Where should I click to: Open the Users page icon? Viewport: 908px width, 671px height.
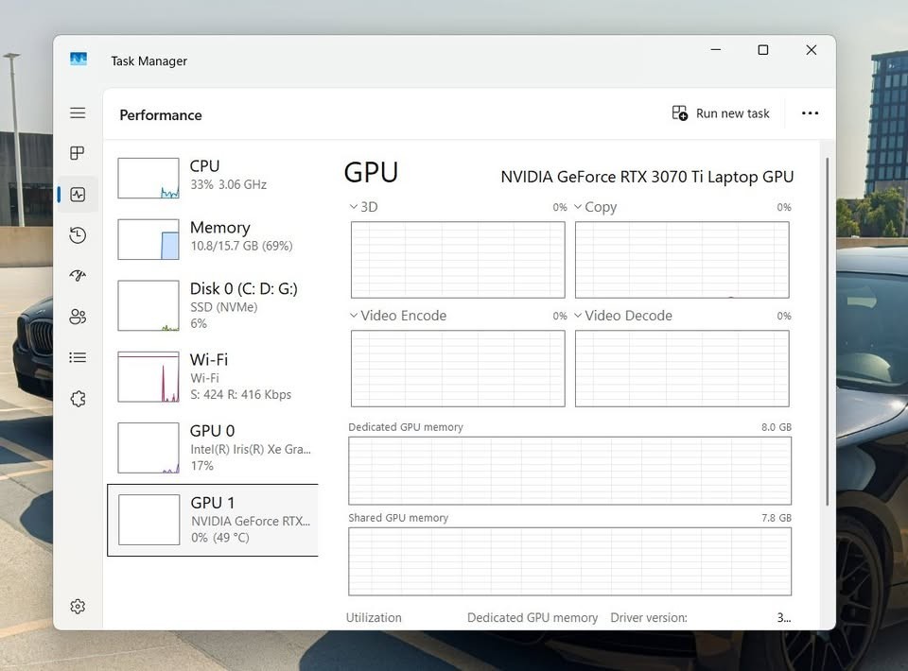[x=78, y=317]
